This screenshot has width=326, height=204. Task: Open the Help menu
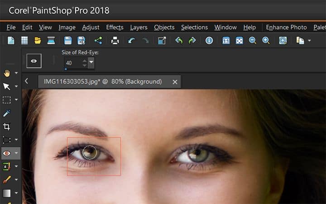pos(249,27)
